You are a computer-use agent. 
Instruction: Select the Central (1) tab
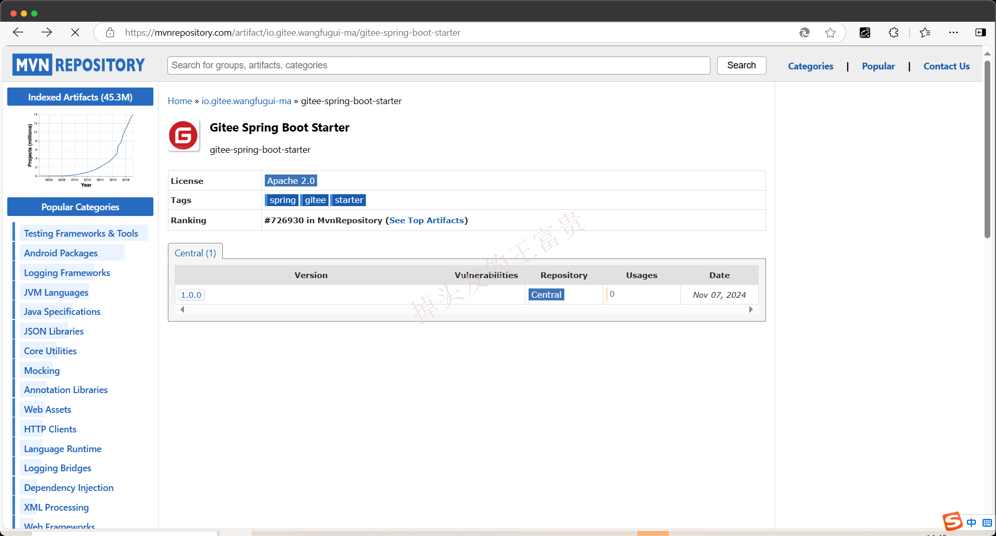pyautogui.click(x=195, y=253)
